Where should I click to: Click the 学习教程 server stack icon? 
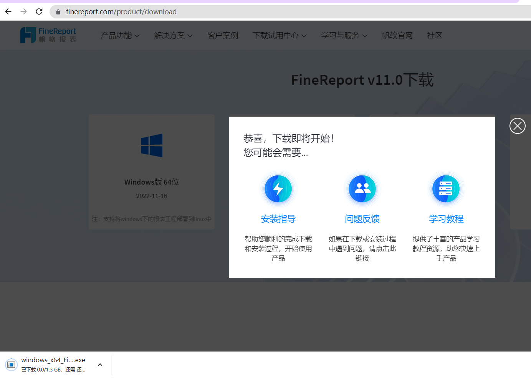(446, 188)
